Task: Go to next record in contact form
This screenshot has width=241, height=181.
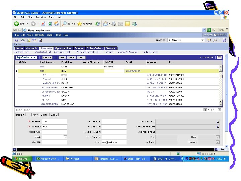Action: coord(220,110)
